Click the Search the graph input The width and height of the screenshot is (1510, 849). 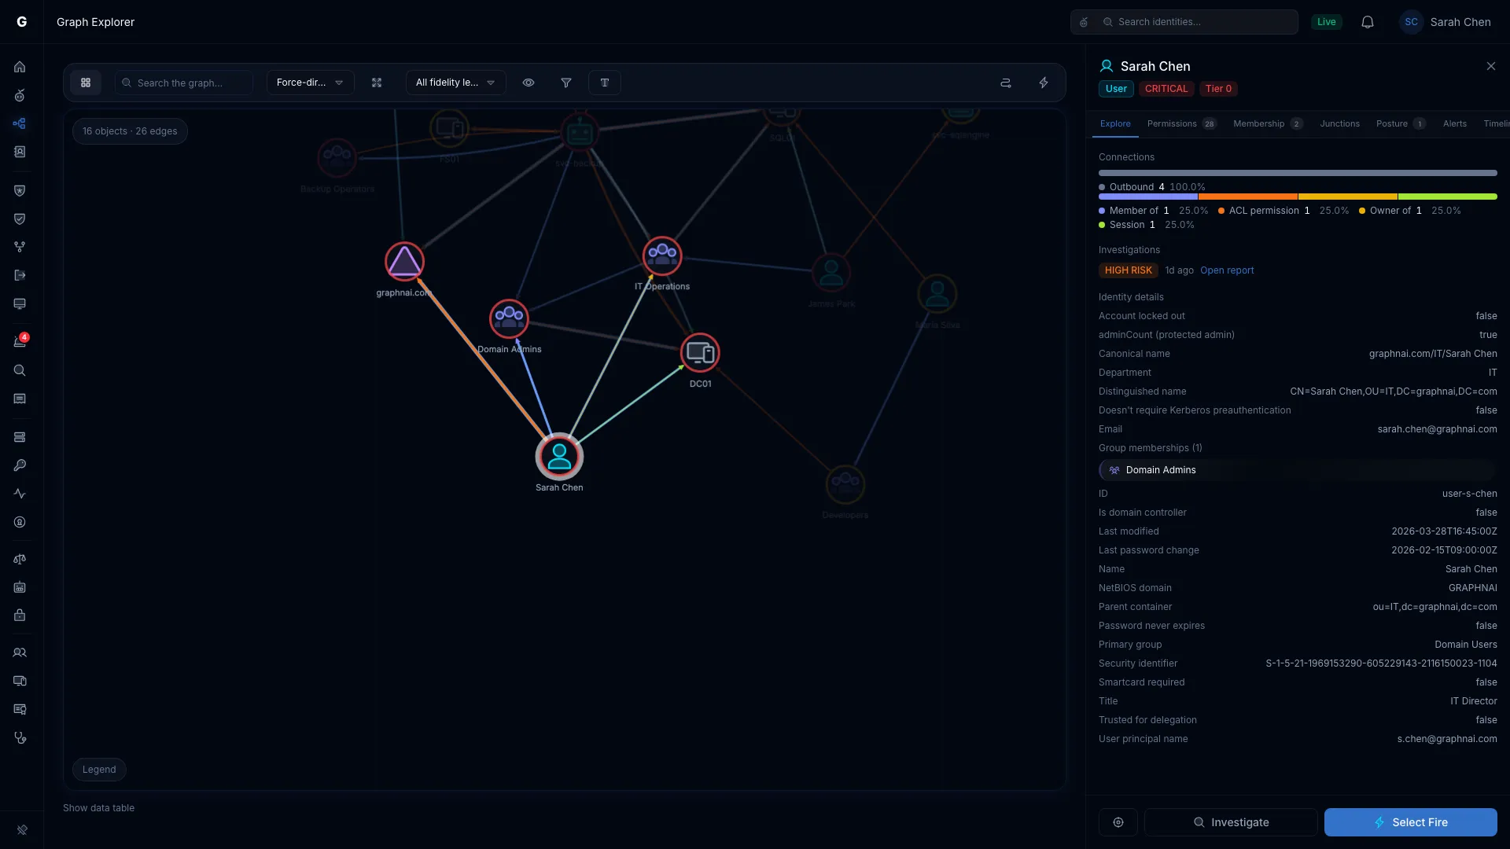184,83
